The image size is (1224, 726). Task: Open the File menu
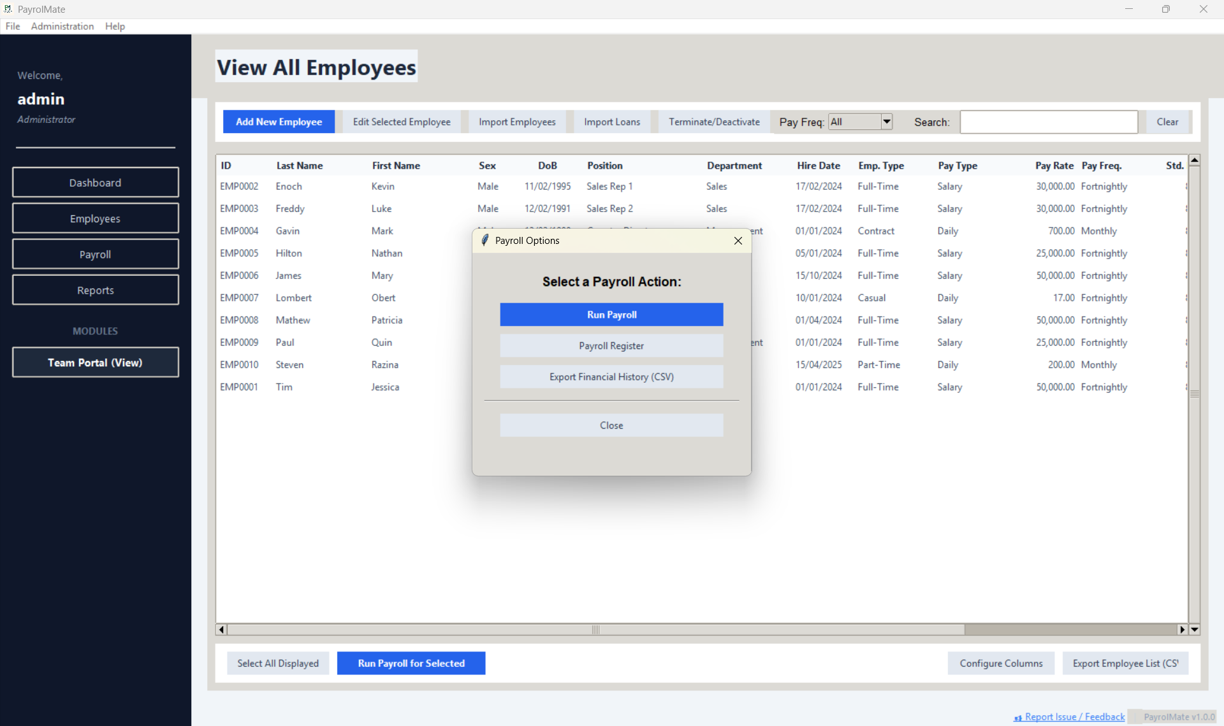pyautogui.click(x=12, y=26)
